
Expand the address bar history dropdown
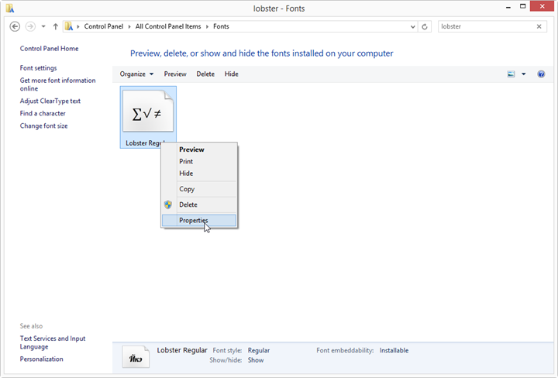click(x=411, y=26)
